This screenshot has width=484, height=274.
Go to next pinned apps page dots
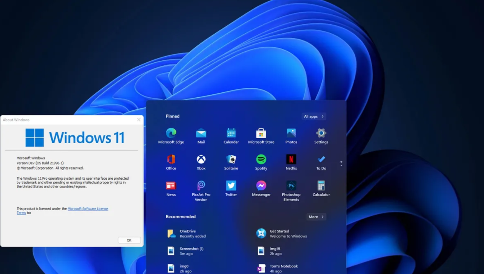(341, 164)
